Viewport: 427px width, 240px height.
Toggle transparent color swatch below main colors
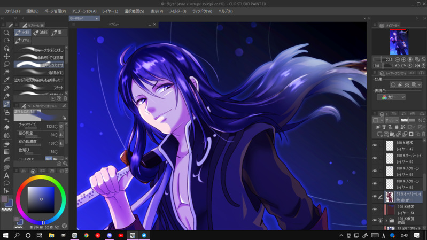click(7, 210)
